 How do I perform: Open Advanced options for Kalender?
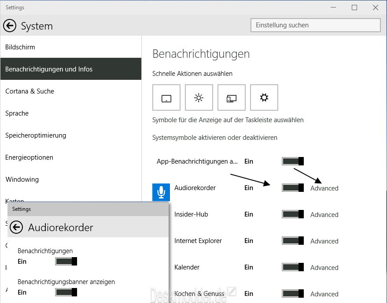click(324, 268)
